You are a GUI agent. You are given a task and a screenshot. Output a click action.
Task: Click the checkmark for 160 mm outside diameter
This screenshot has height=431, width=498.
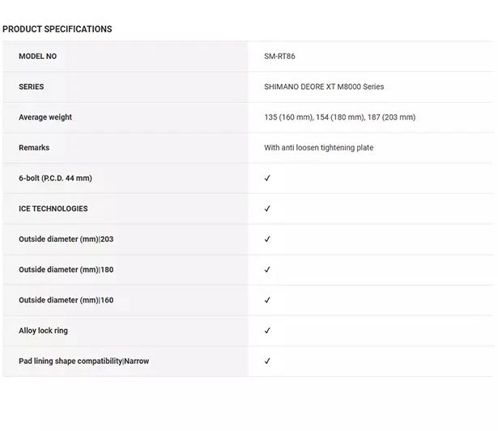pos(267,300)
